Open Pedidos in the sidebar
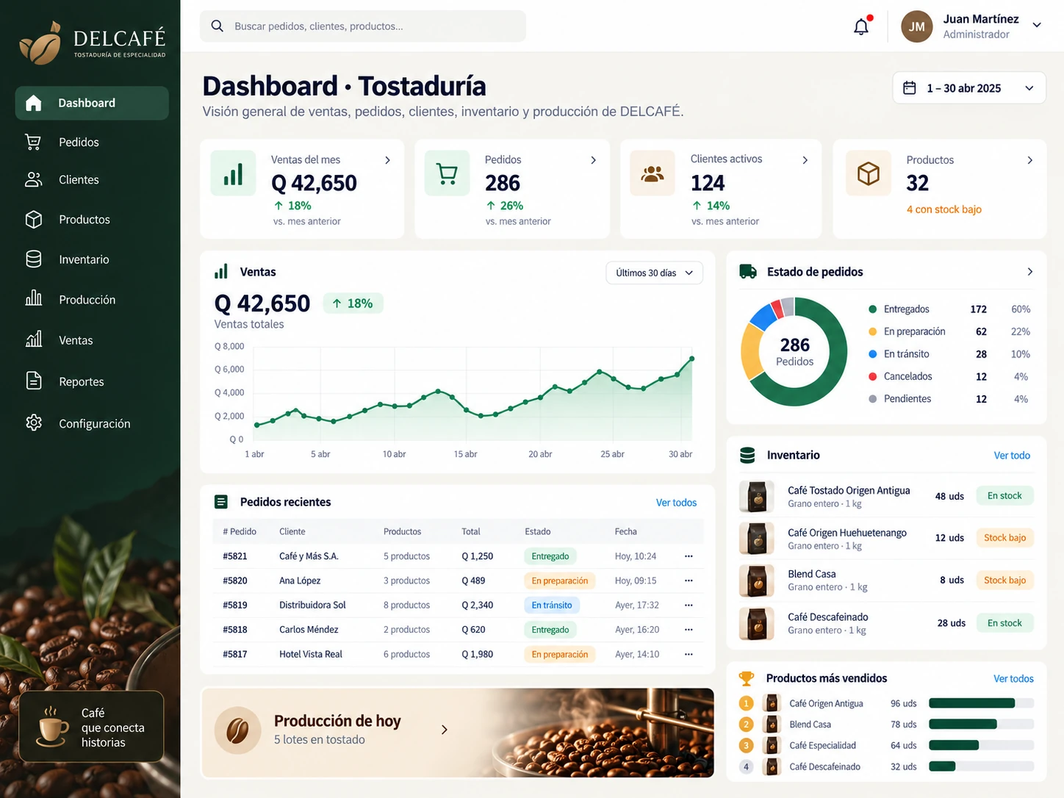 92,142
